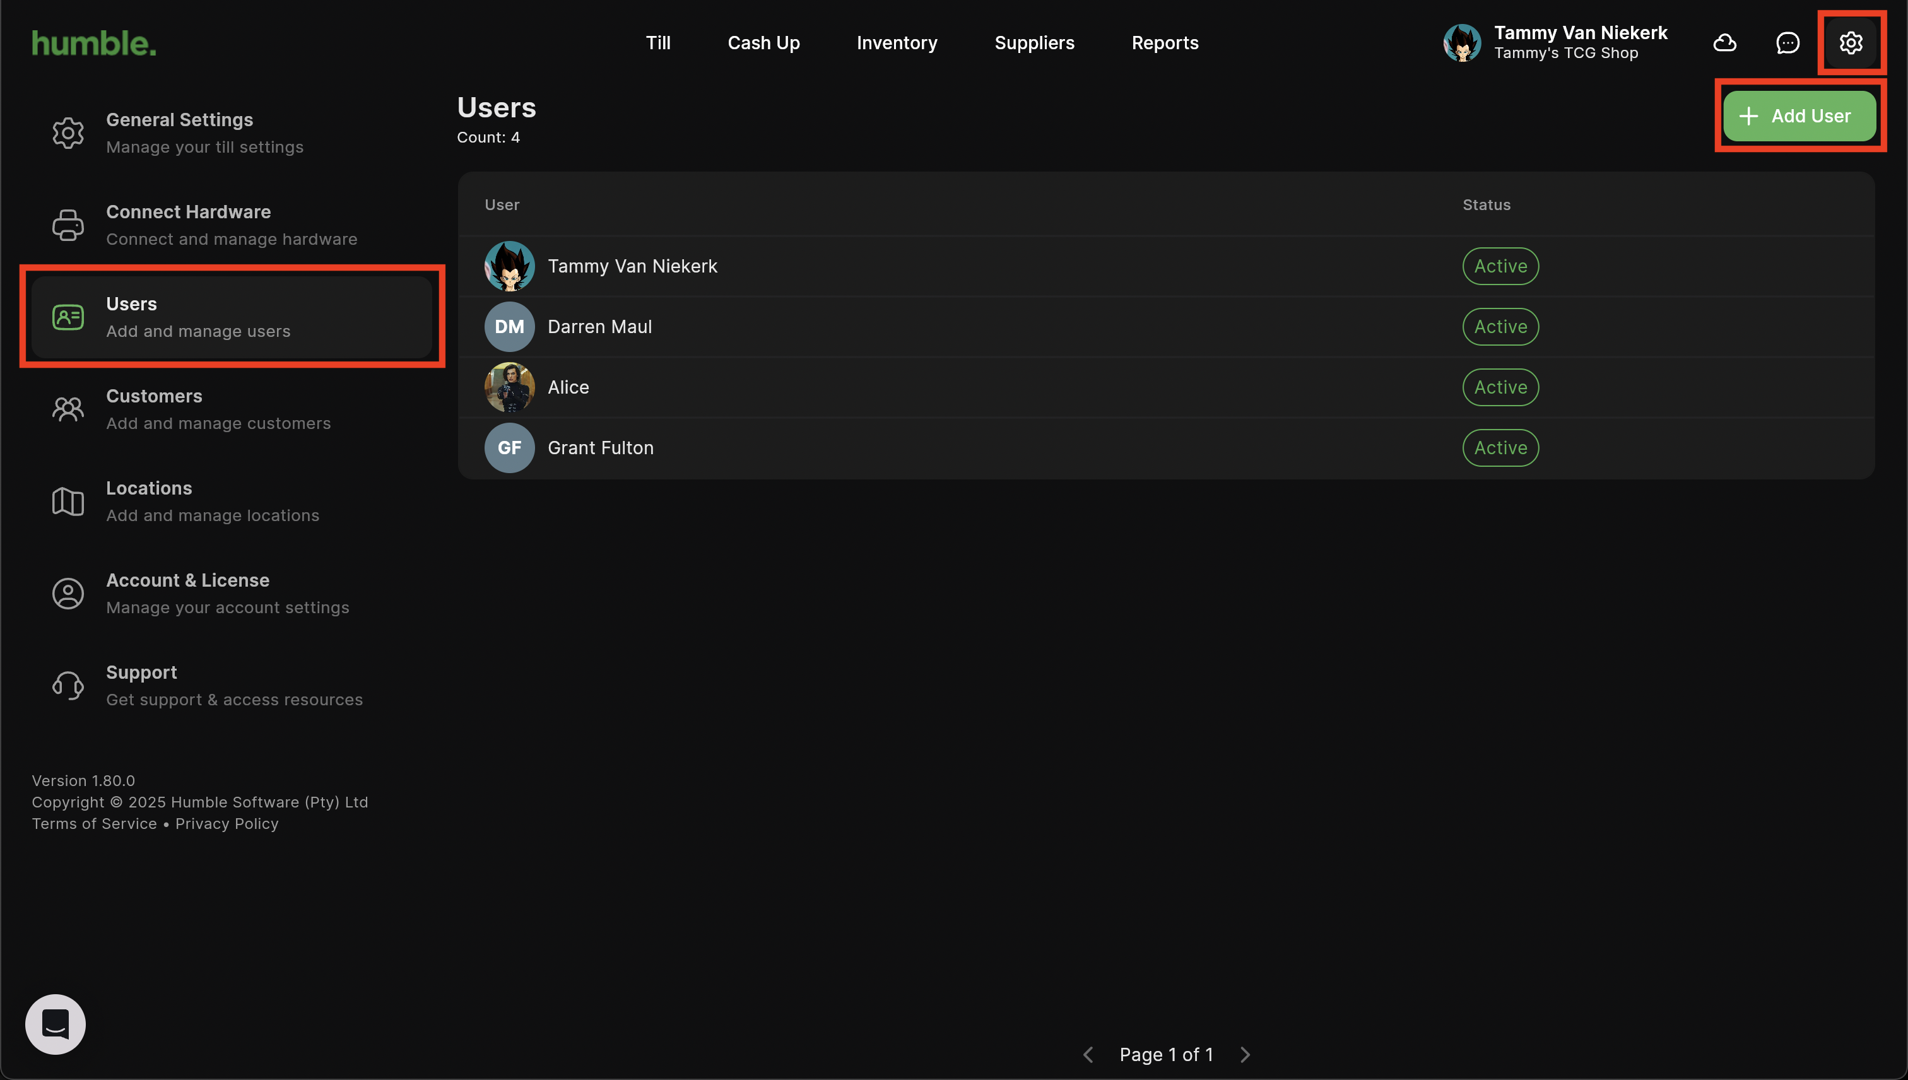Open the Intercom chat launcher bubble
Image resolution: width=1908 pixels, height=1080 pixels.
point(56,1024)
